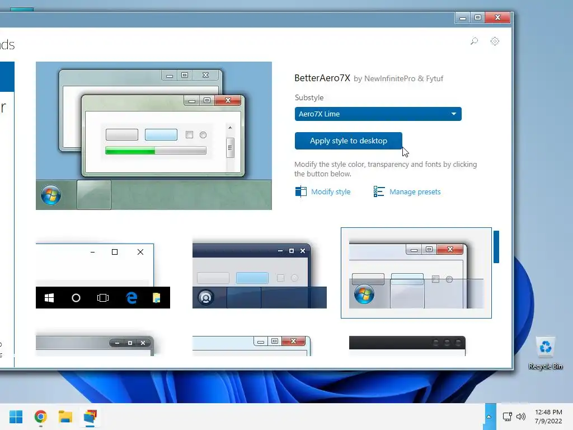Show hidden icons tray chevron
Viewport: 573px width, 430px height.
(489, 417)
